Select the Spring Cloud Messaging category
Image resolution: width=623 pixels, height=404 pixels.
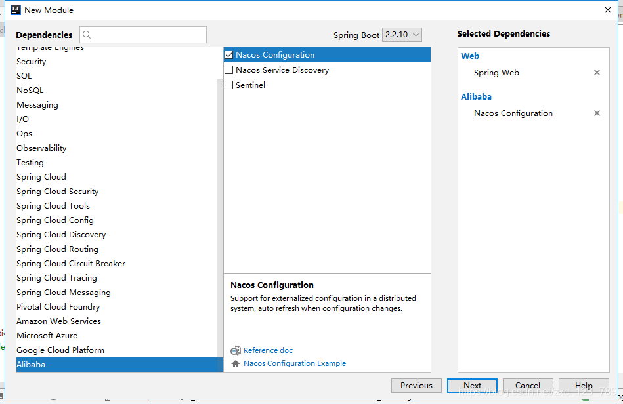(x=119, y=293)
